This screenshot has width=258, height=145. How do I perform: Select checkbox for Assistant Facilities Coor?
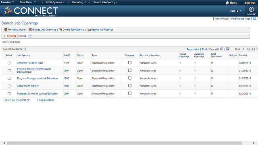click(x=9, y=63)
